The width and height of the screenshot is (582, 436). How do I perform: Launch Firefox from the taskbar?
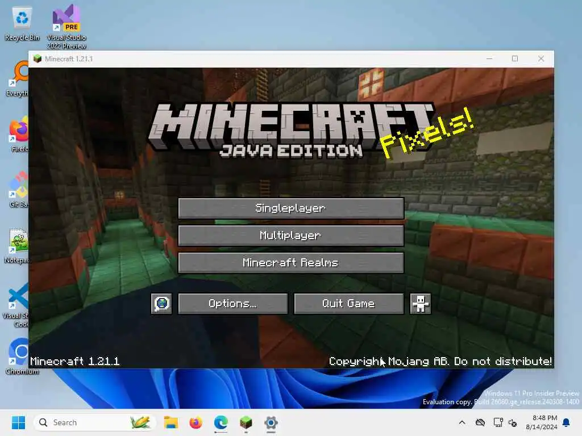[x=196, y=422]
